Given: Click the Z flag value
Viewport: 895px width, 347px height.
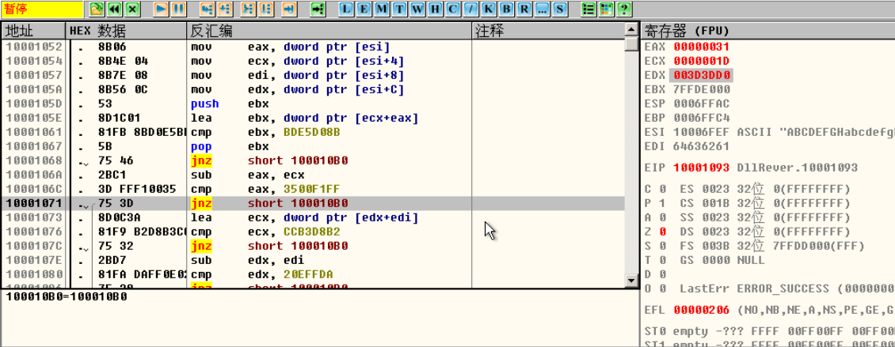Looking at the screenshot, I should tap(663, 232).
